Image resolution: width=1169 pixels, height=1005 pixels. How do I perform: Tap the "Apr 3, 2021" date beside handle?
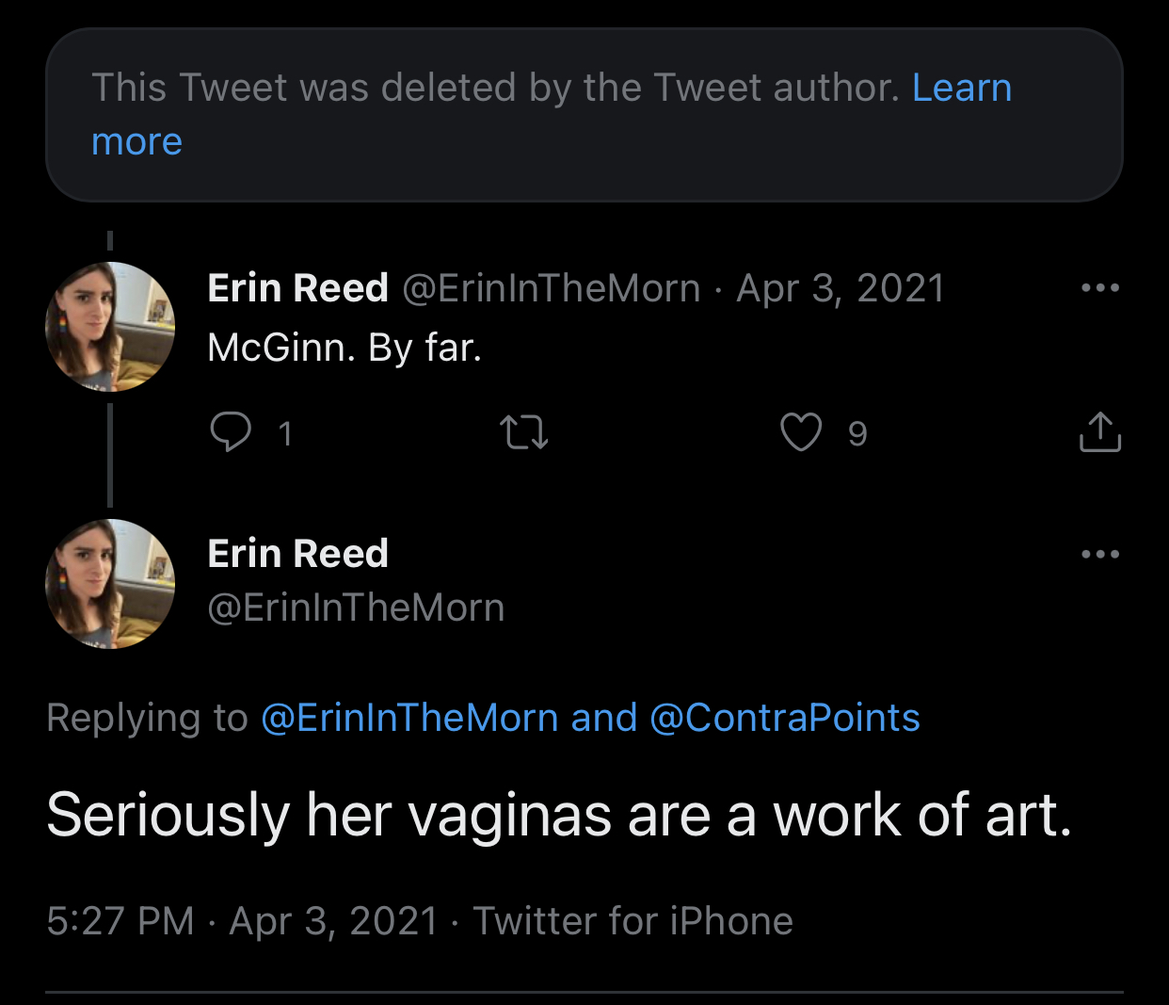pos(841,288)
